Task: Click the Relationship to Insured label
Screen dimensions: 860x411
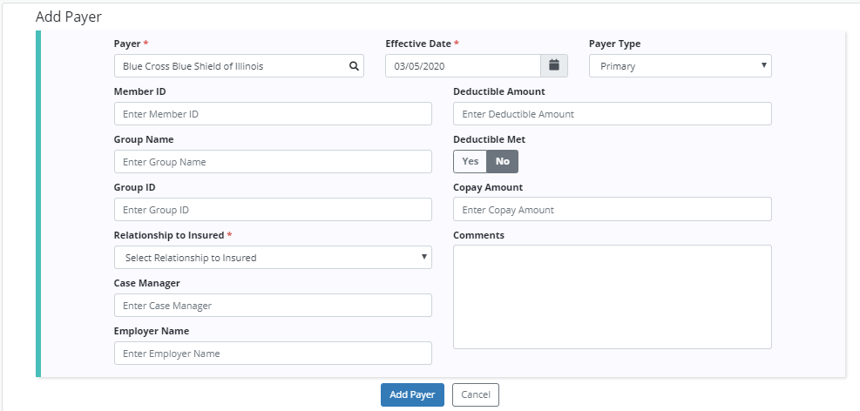Action: point(169,235)
